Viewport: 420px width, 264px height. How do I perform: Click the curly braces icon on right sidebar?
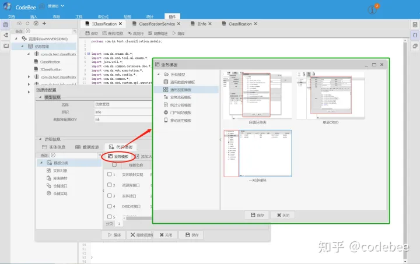pyautogui.click(x=415, y=35)
